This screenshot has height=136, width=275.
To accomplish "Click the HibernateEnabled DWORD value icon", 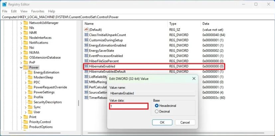I will point(86,67).
